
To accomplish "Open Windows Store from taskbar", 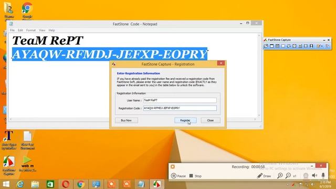I will [50, 184].
